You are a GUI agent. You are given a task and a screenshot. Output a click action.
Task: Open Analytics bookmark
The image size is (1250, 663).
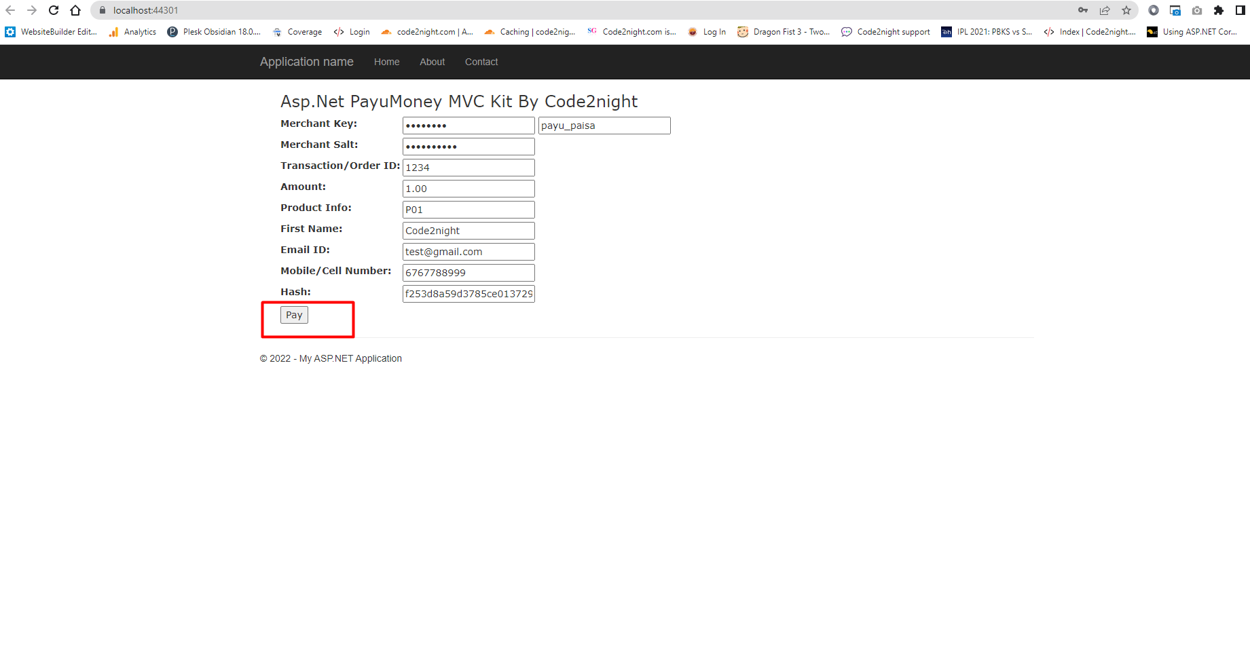point(132,32)
